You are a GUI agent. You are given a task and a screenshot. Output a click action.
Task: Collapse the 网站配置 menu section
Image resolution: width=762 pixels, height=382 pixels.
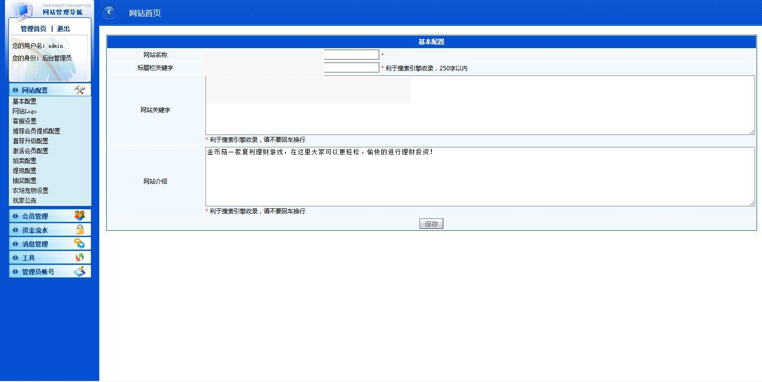(35, 90)
